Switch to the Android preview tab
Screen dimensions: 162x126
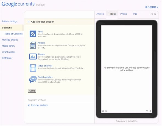pyautogui.click(x=100, y=14)
